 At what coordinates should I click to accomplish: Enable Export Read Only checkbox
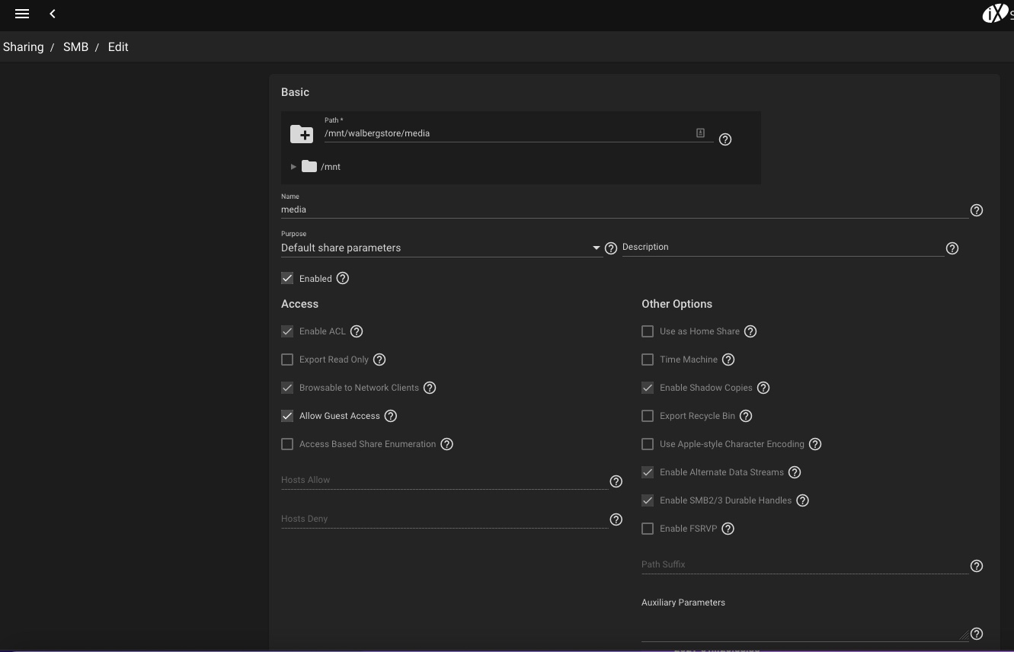(287, 360)
